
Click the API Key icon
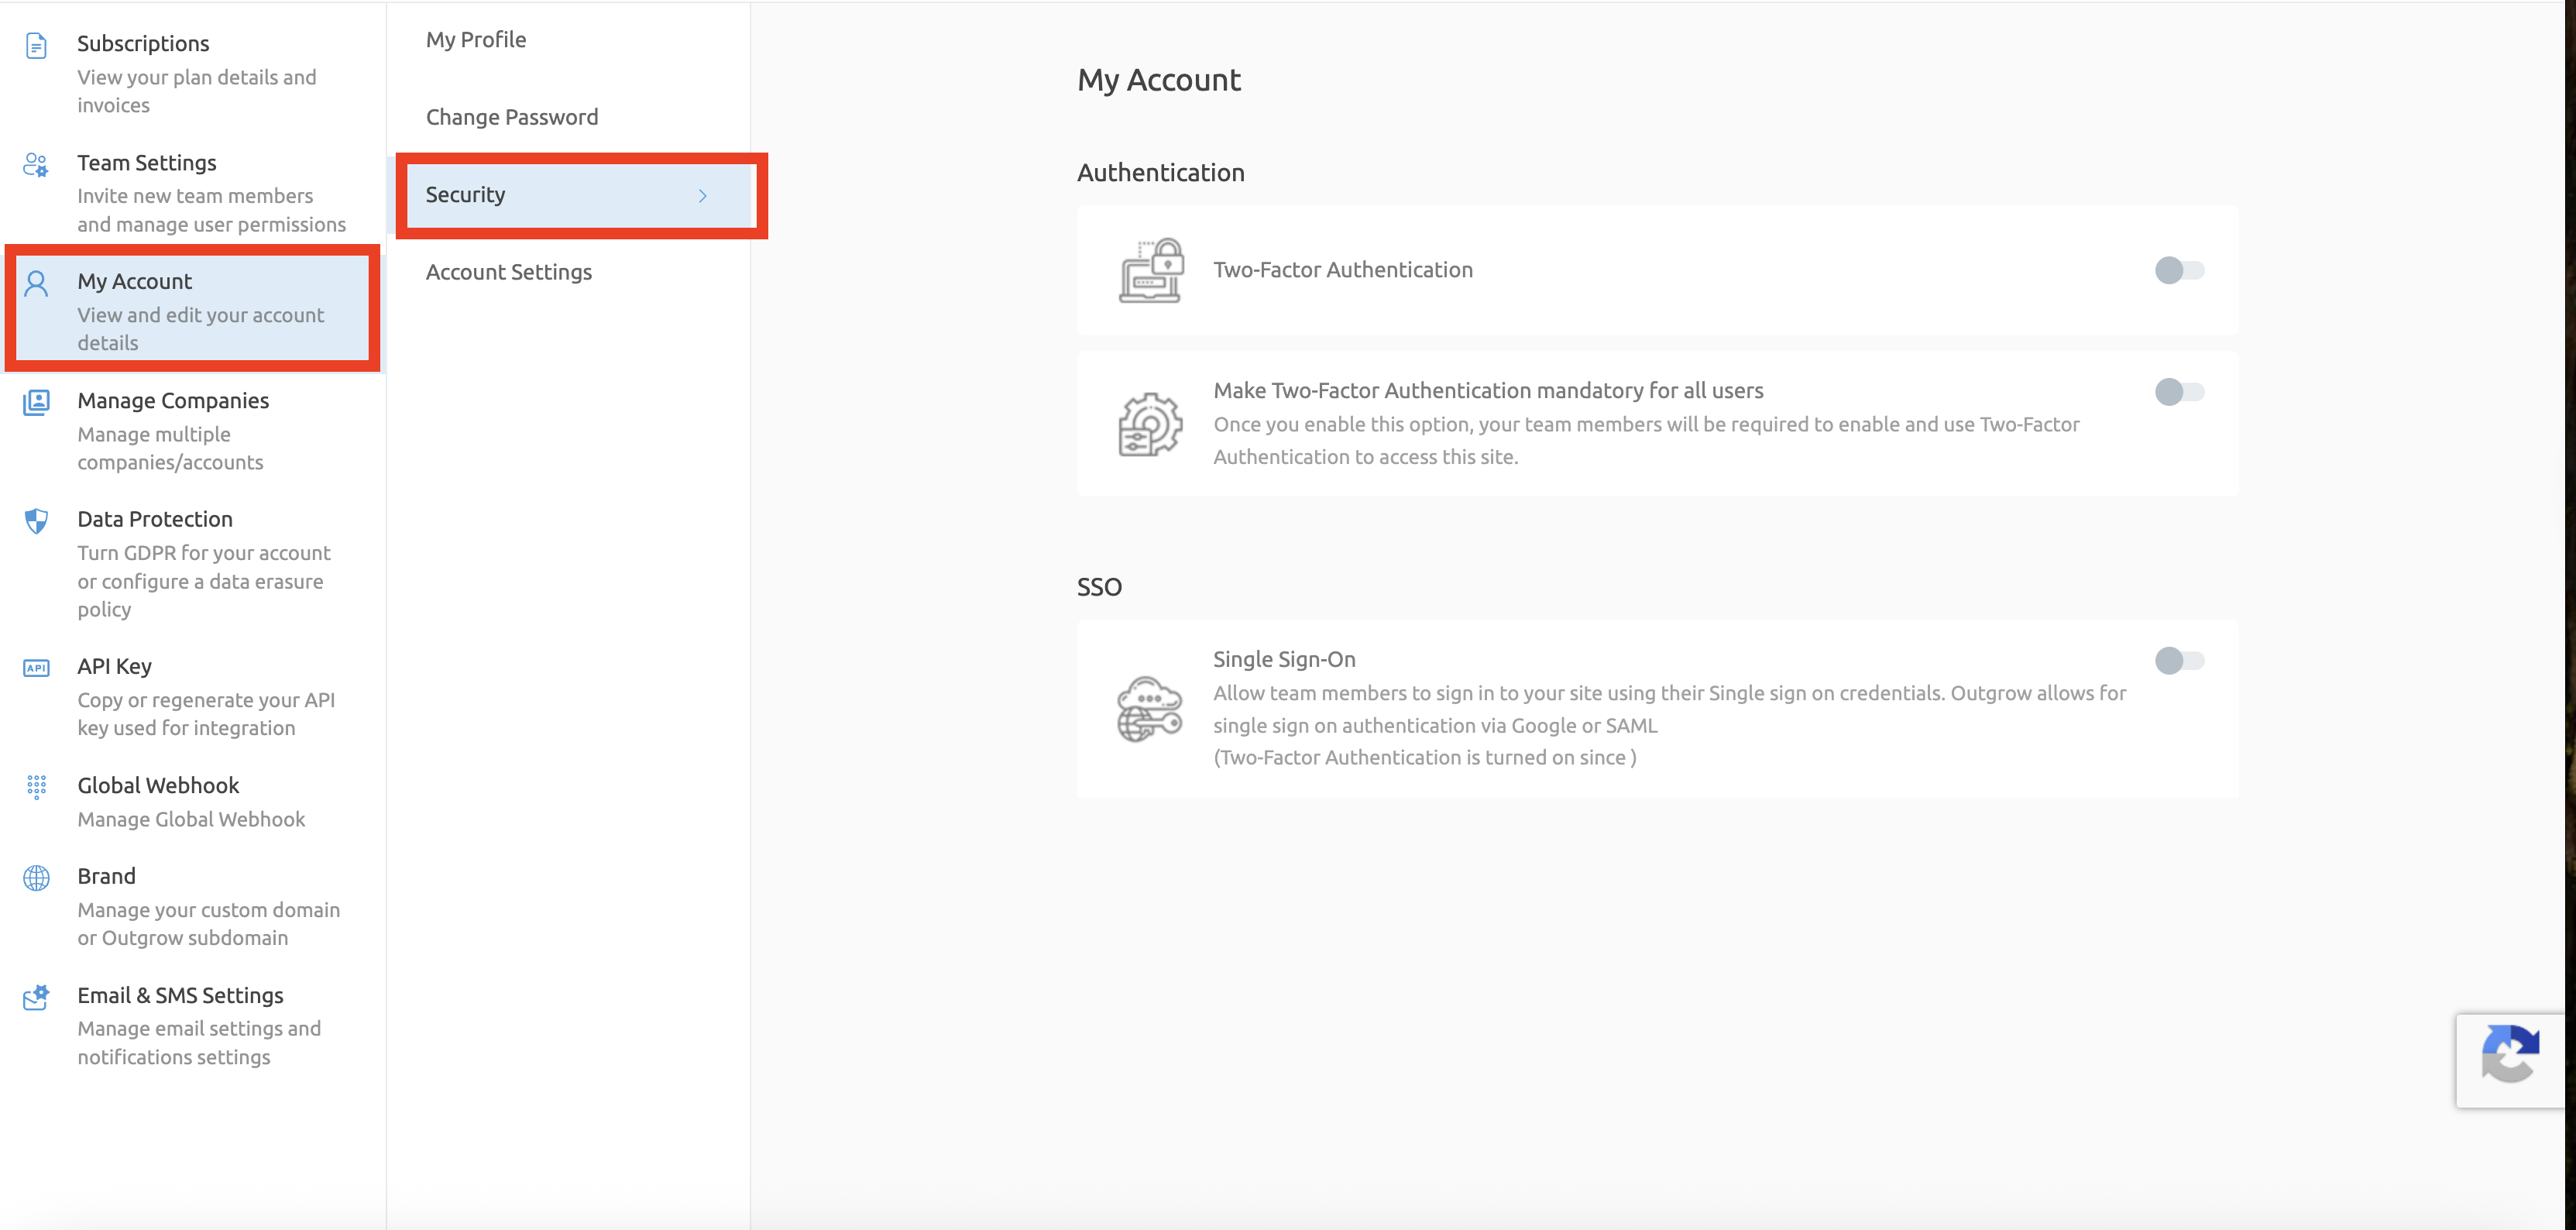36,668
